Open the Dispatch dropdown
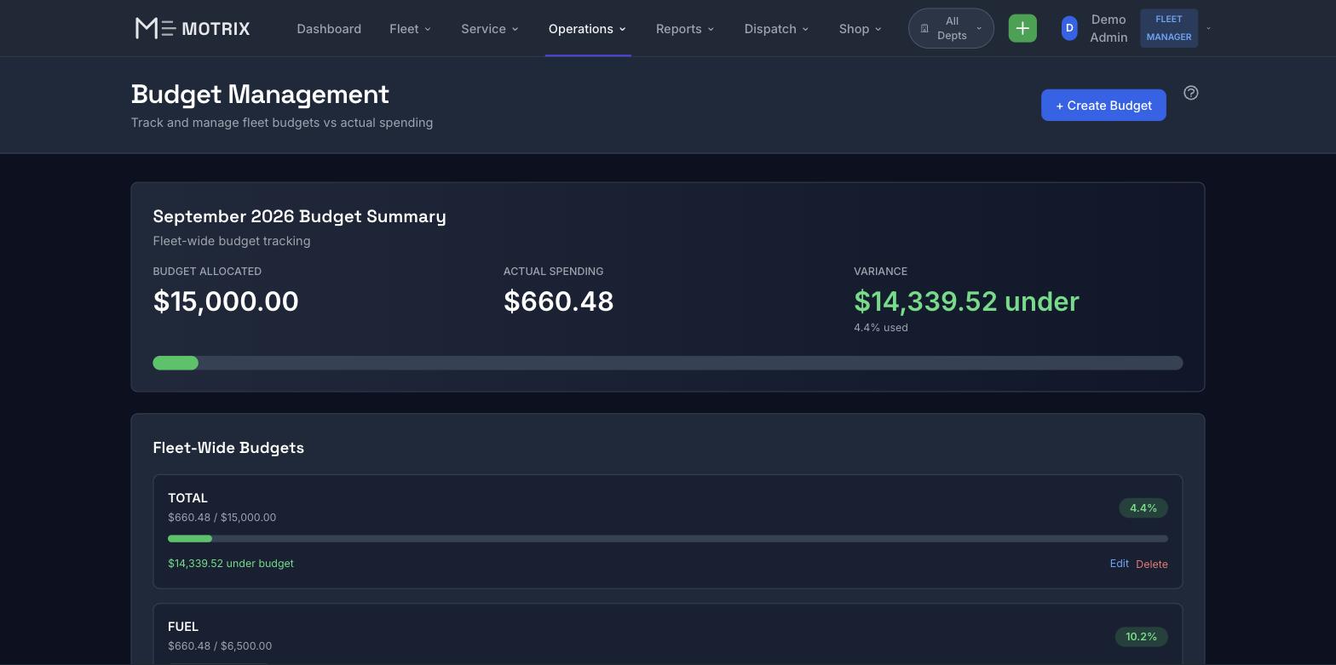 click(x=776, y=28)
